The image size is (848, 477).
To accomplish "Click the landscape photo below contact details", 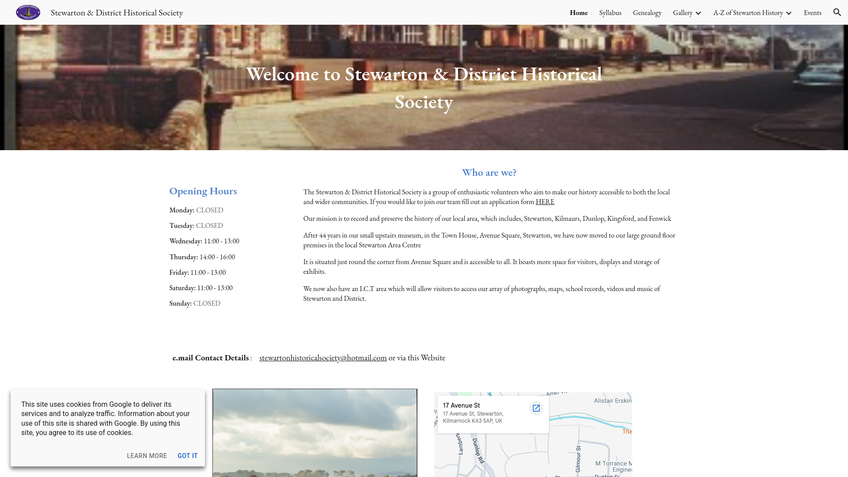I will pyautogui.click(x=314, y=433).
